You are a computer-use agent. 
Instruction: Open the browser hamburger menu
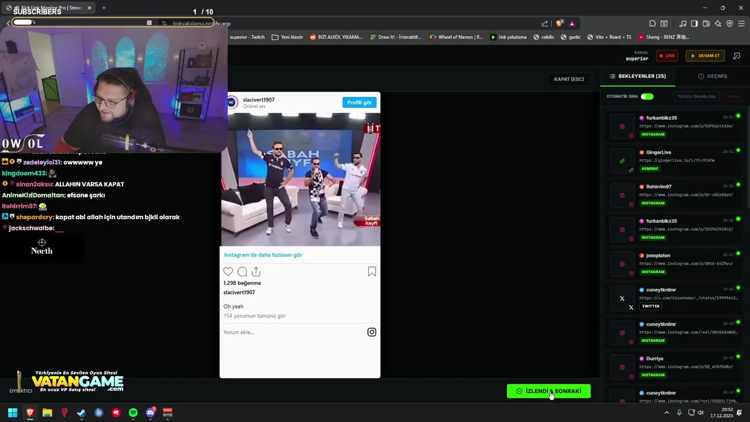coord(741,23)
